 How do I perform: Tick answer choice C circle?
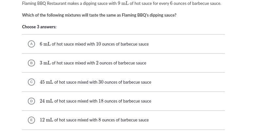(x=31, y=82)
